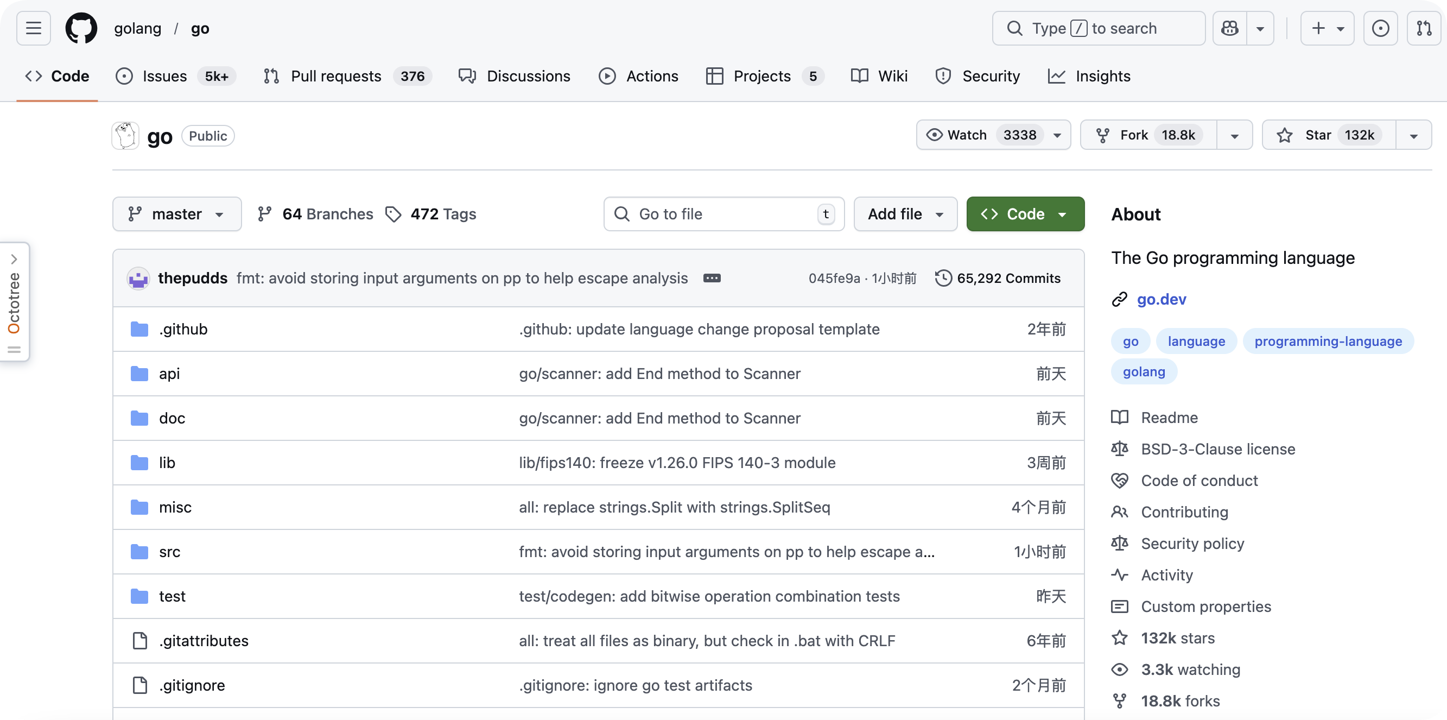Expand the commit message ellipsis button
The height and width of the screenshot is (720, 1447).
712,278
